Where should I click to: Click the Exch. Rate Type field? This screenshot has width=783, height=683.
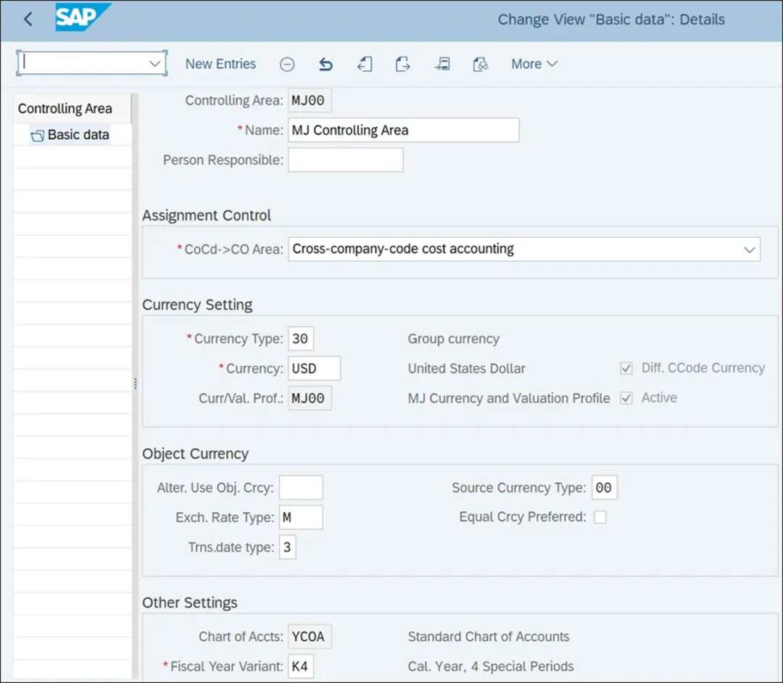[301, 517]
